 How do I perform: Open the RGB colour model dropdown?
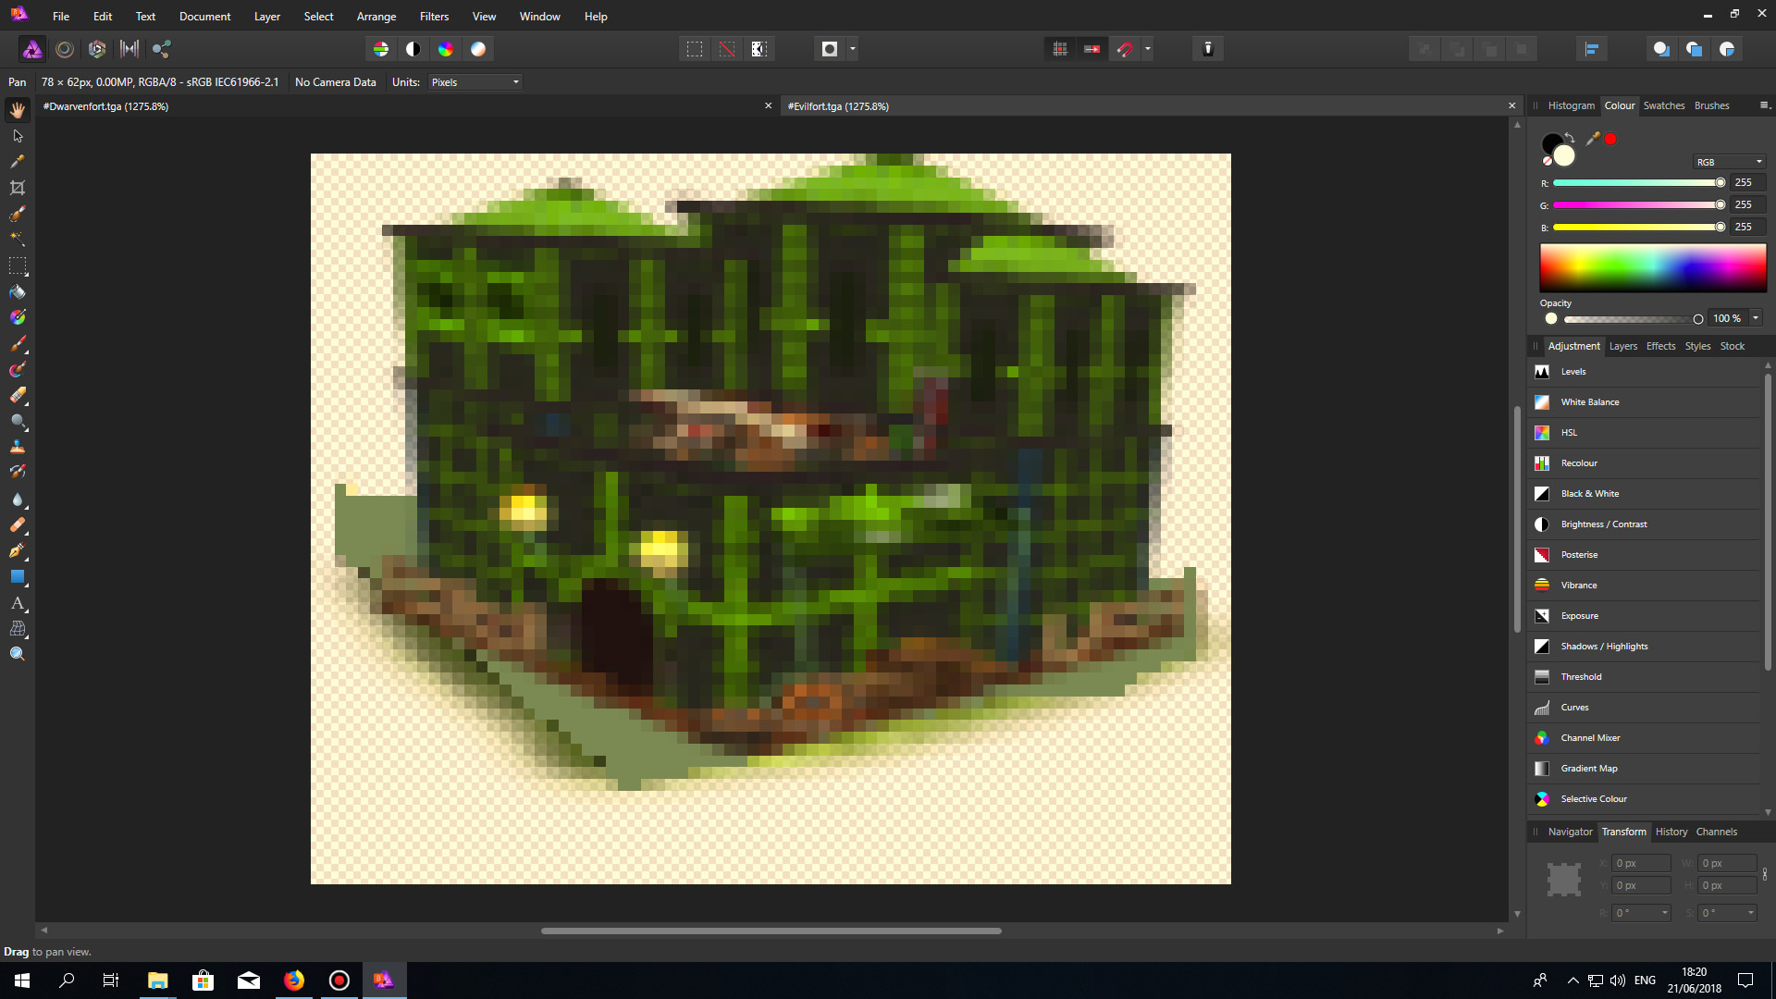click(x=1729, y=162)
